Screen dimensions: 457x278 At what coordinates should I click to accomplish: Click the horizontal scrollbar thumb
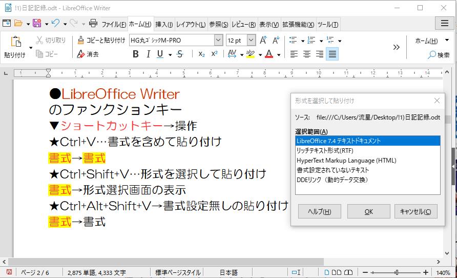coord(166,262)
